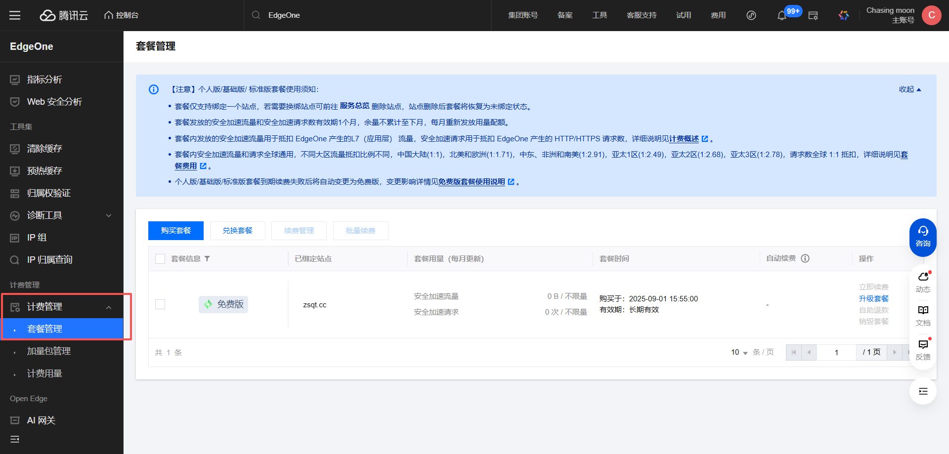Open the 反馈 feedback panel

[x=923, y=350]
